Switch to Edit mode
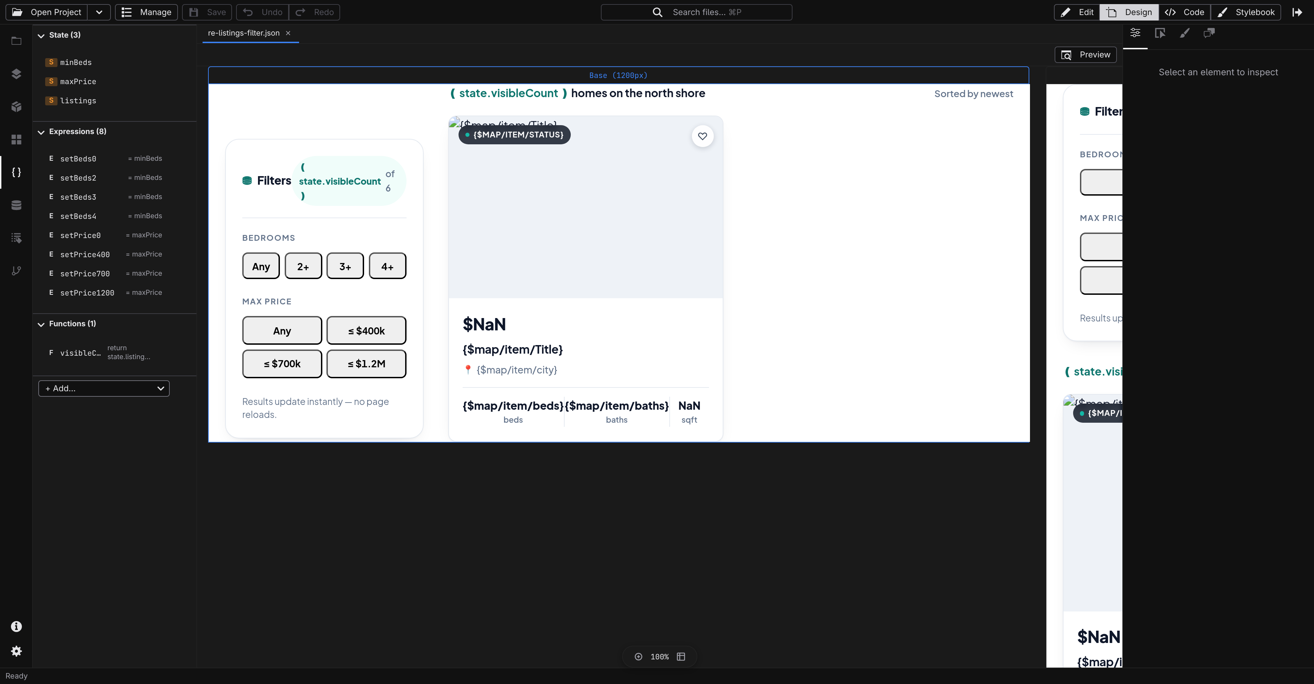 (1077, 12)
